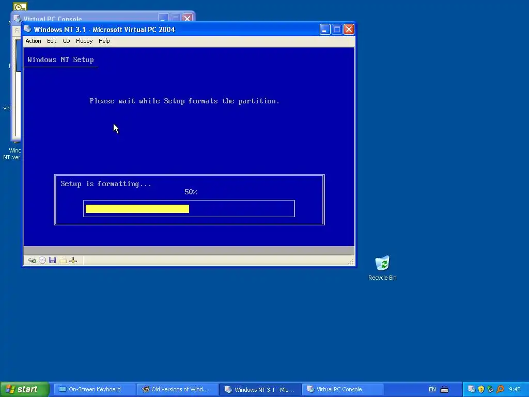Click the floppy disk icon in status bar
529x397 pixels.
click(52, 260)
